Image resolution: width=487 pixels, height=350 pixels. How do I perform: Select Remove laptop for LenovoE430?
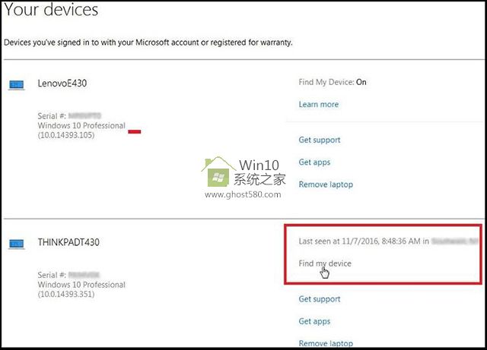pyautogui.click(x=326, y=184)
